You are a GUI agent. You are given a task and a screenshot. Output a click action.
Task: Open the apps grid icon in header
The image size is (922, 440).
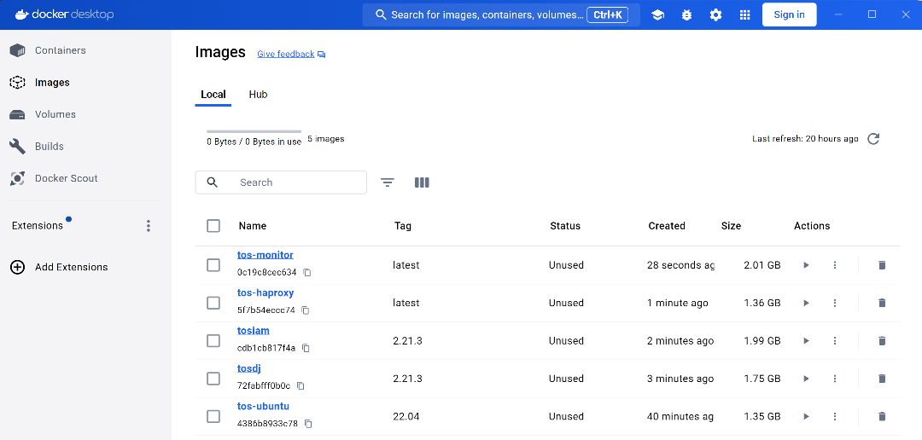(745, 14)
